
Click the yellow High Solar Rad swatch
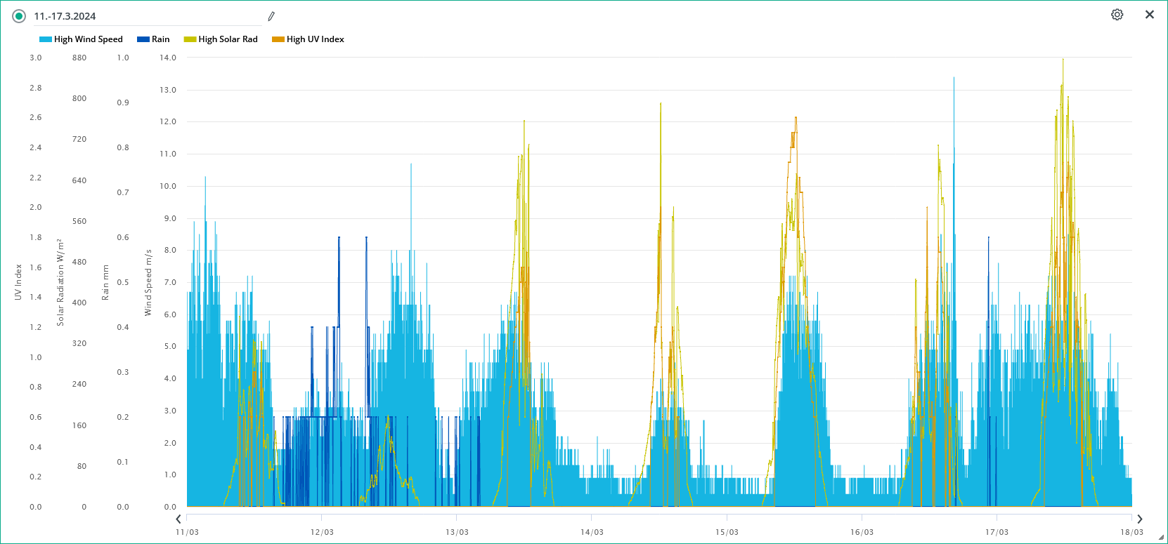click(x=190, y=39)
